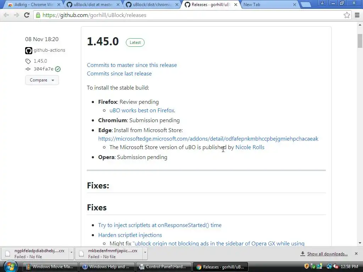Viewport: 363px width, 272px height.
Task: Close the uBlock/dist/chromium tab
Action: click(177, 5)
